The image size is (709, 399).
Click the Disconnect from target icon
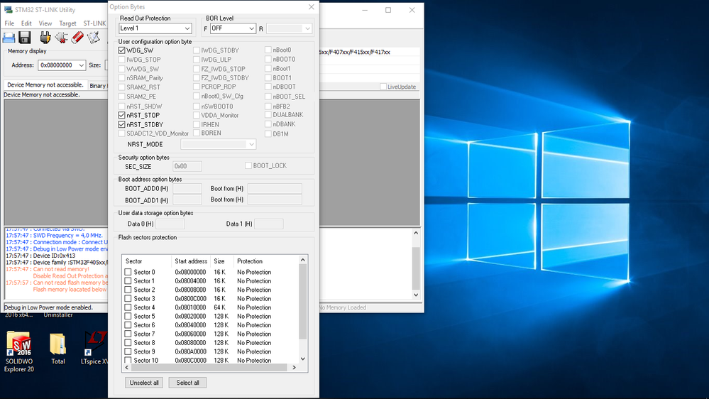coord(62,37)
